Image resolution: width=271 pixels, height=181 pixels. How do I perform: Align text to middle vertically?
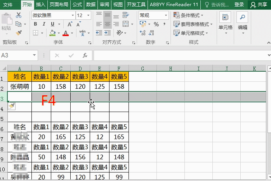tap(108, 15)
